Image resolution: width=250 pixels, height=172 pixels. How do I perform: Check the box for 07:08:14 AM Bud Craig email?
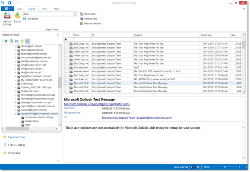66,44
